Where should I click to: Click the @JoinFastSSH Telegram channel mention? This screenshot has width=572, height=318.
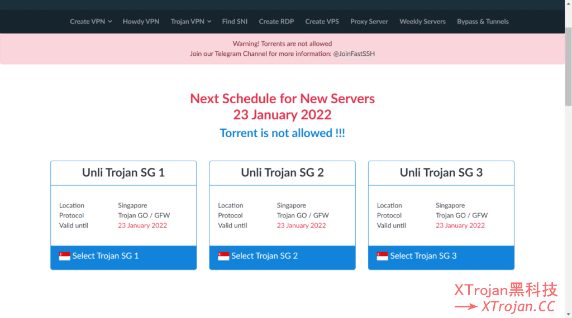358,54
